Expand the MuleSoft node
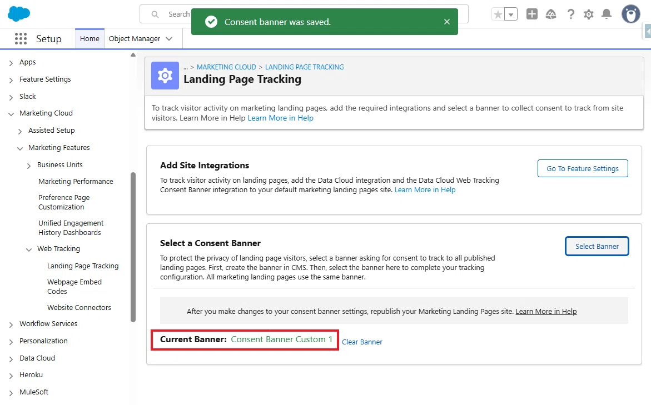651x405 pixels. (x=11, y=393)
